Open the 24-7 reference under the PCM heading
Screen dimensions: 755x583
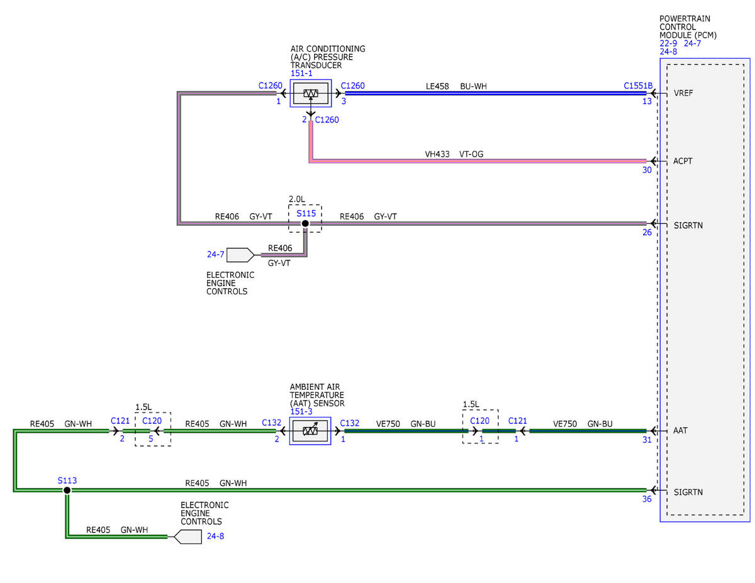pos(692,43)
